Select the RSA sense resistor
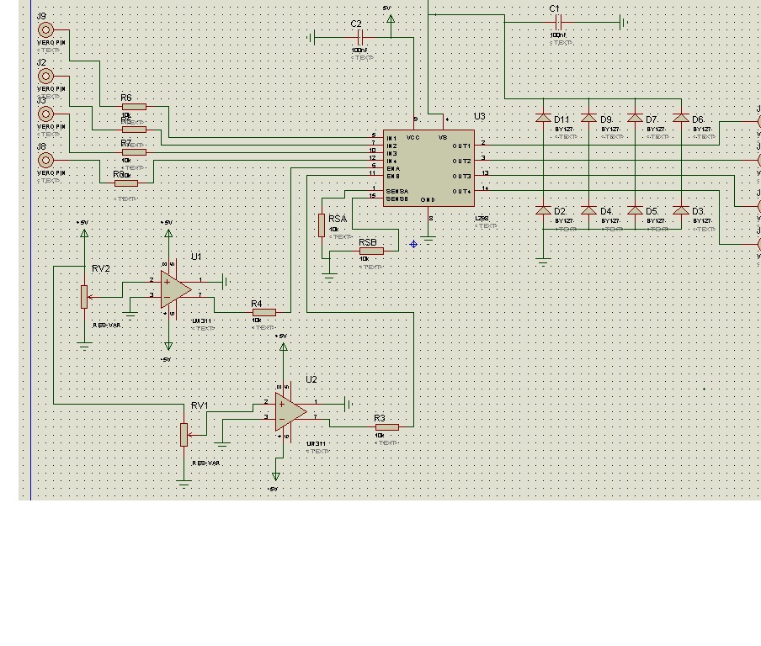 point(322,225)
